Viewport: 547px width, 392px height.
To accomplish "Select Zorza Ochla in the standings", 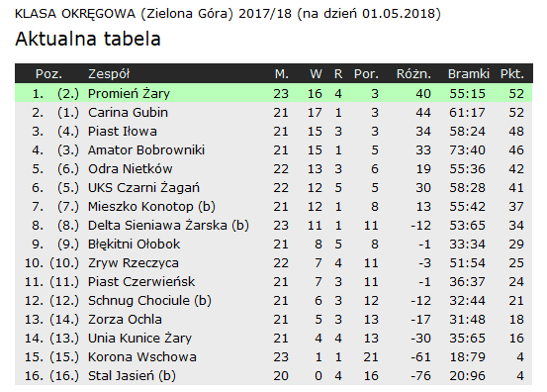I will [125, 320].
